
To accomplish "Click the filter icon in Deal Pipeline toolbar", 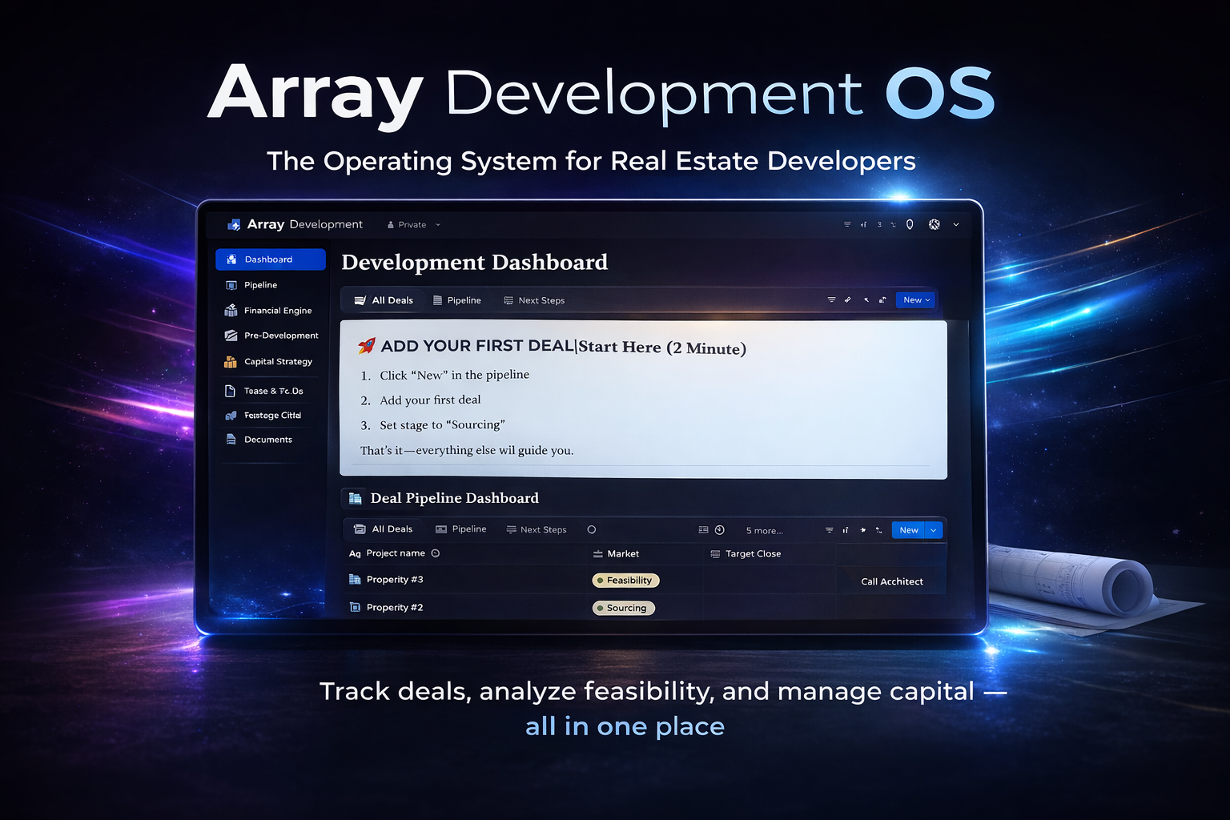I will coord(830,530).
